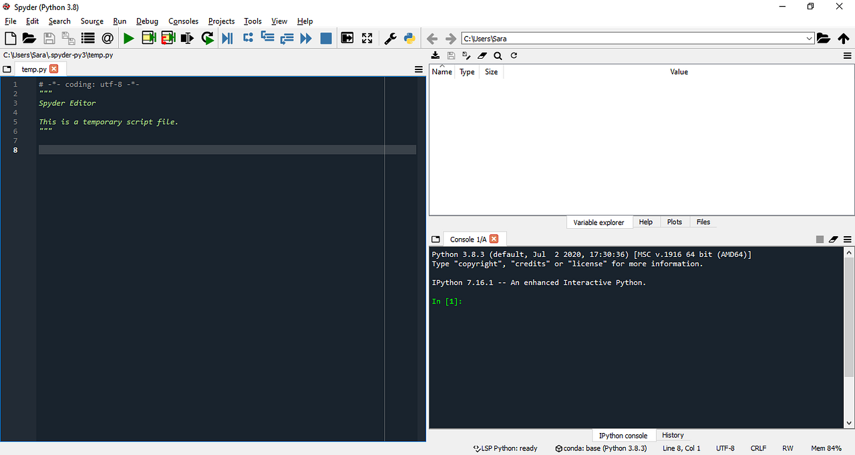
Task: Run cell and advance to next
Action: pyautogui.click(x=168, y=38)
